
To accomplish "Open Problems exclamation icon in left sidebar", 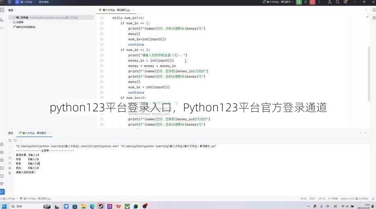I will point(2,176).
